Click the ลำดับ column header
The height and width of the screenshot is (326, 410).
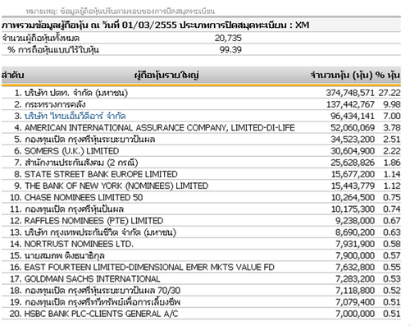point(12,75)
